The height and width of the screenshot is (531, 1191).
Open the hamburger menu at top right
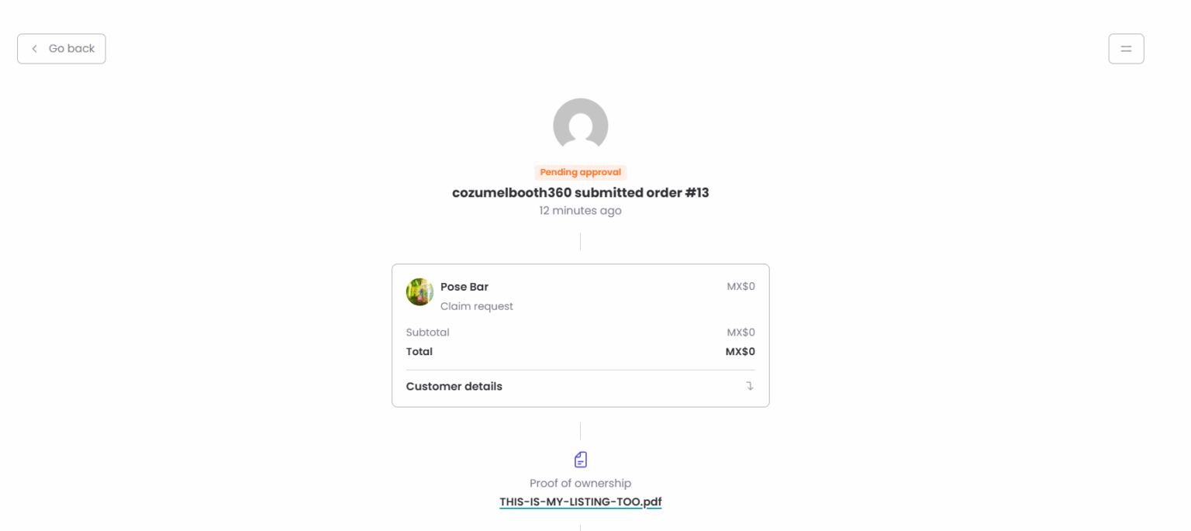pos(1126,49)
